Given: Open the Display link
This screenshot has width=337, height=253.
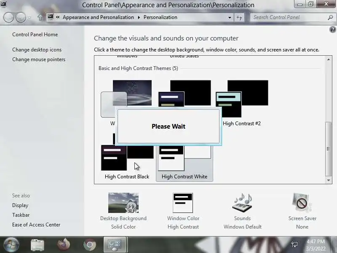Looking at the screenshot, I should 20,205.
